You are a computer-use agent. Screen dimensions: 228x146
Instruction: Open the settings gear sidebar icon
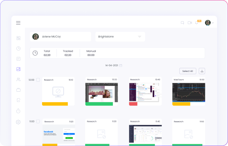18,122
